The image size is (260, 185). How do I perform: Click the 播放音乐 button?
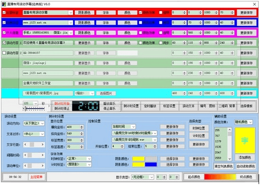point(110,103)
